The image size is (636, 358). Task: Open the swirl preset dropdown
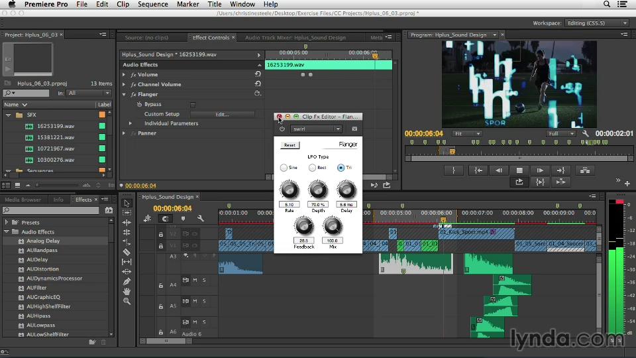tap(316, 129)
